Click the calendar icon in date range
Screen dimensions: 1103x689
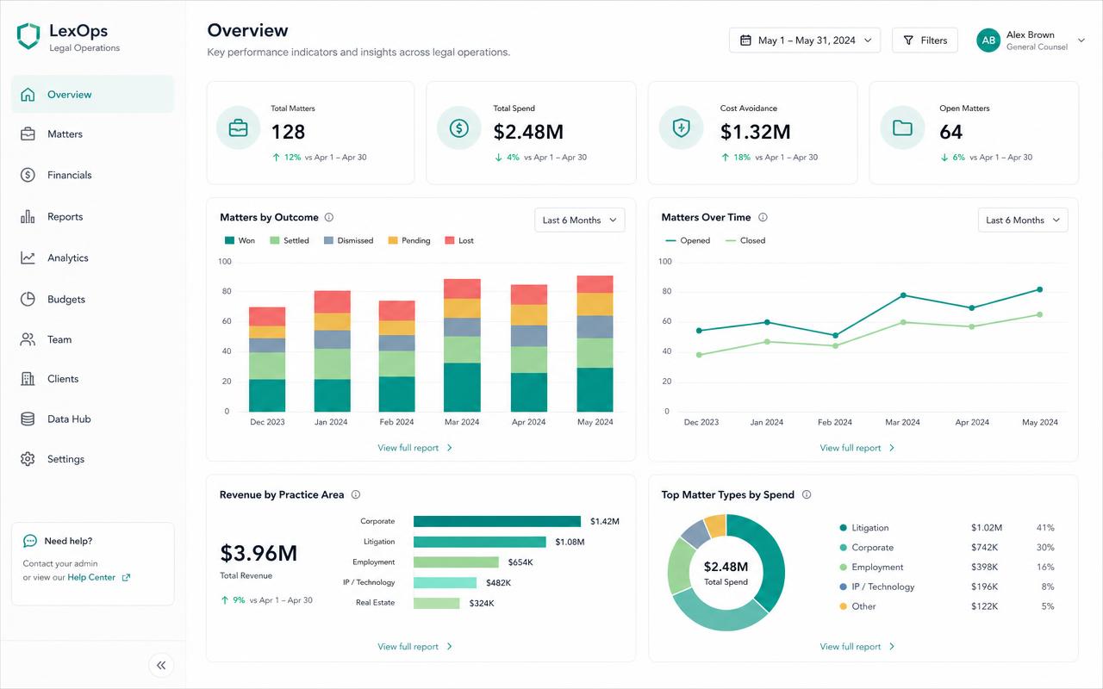point(745,40)
